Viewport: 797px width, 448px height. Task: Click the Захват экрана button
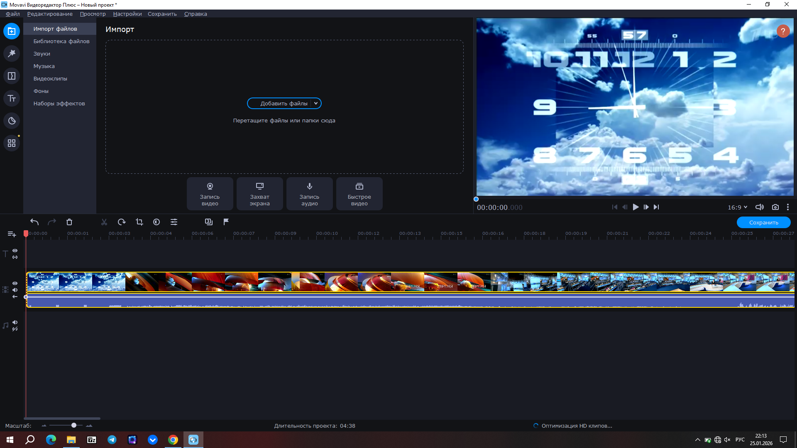pyautogui.click(x=260, y=193)
